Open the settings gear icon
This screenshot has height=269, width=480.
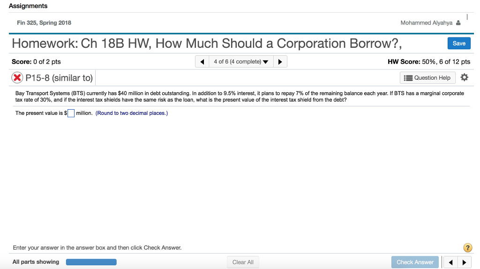pos(465,77)
